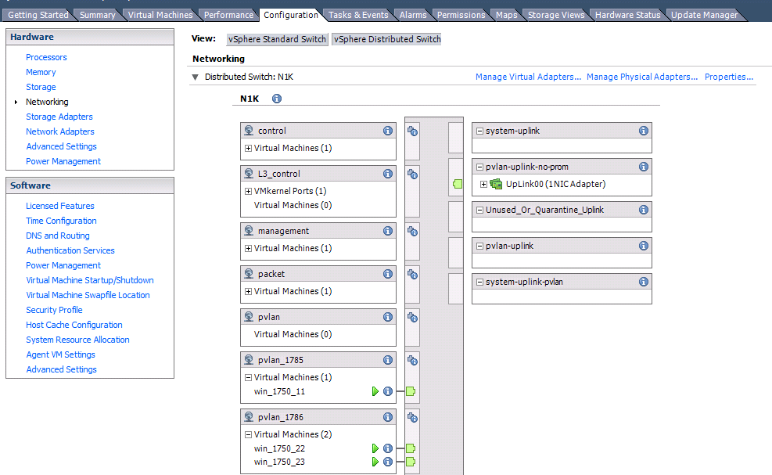Viewport: 772px width, 475px height.
Task: Click info icon of VM win_1750_22
Action: pyautogui.click(x=388, y=448)
